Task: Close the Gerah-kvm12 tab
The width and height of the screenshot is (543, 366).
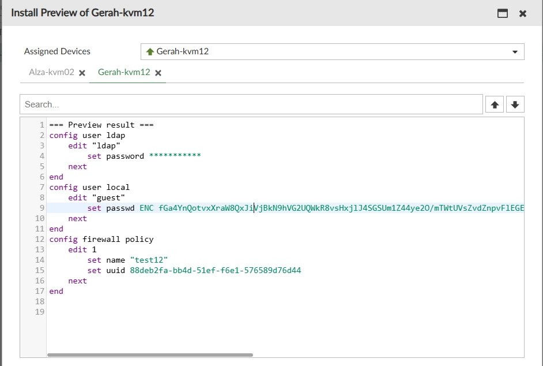Action: pyautogui.click(x=159, y=73)
